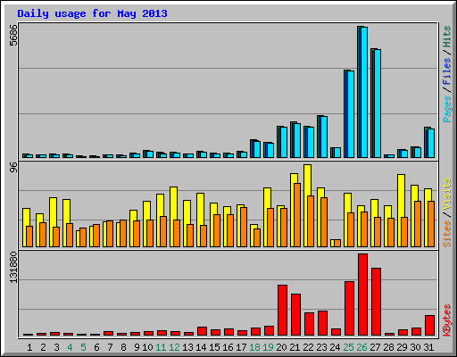
Task: Click the green Hits legend label
Action: click(447, 37)
